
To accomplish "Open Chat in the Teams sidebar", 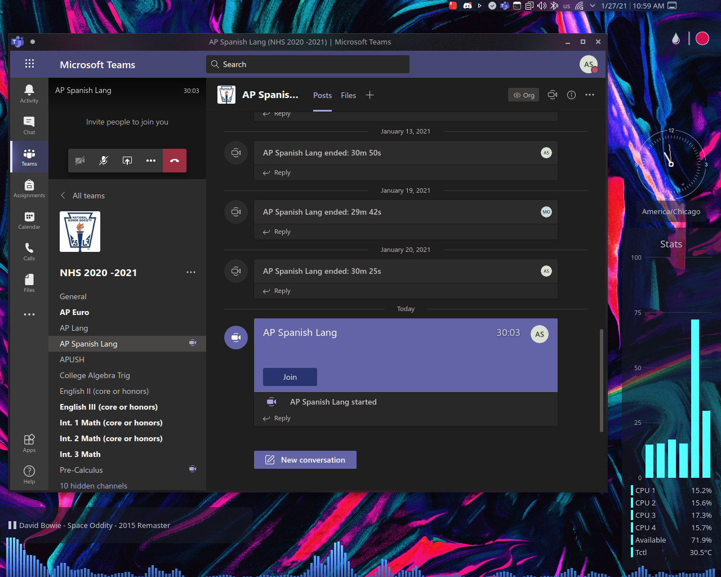I will pos(29,125).
